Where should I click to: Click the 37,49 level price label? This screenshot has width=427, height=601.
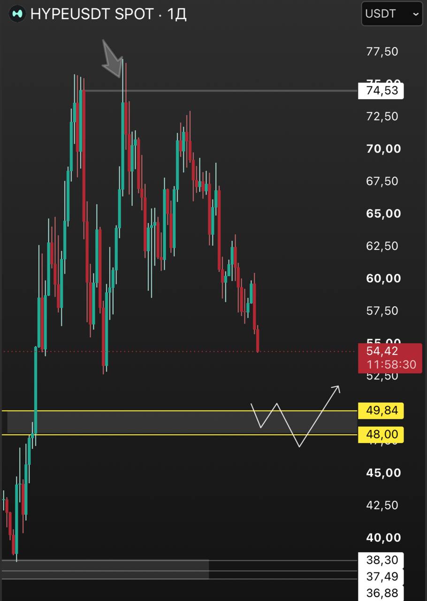tap(381, 577)
